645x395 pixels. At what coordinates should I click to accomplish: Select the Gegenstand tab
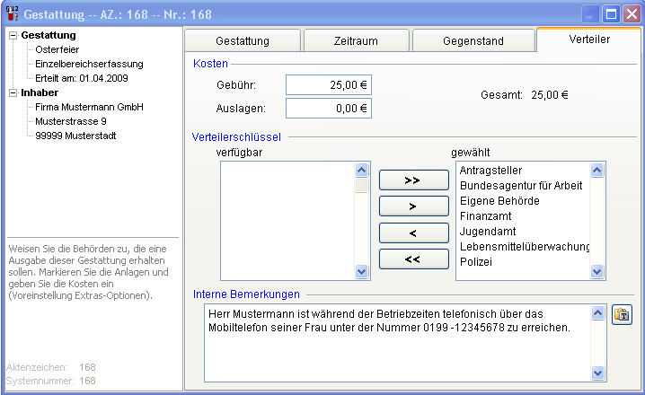473,41
